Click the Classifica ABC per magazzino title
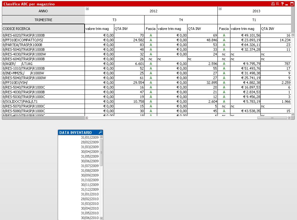Screen dimensions: 297x220 tap(29, 4)
